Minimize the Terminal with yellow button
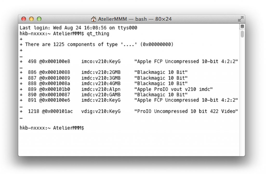 (31, 19)
